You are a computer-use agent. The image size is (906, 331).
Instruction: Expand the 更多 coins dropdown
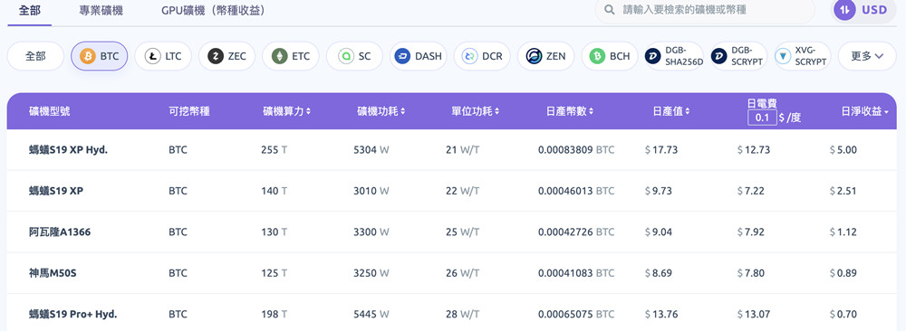pyautogui.click(x=867, y=56)
